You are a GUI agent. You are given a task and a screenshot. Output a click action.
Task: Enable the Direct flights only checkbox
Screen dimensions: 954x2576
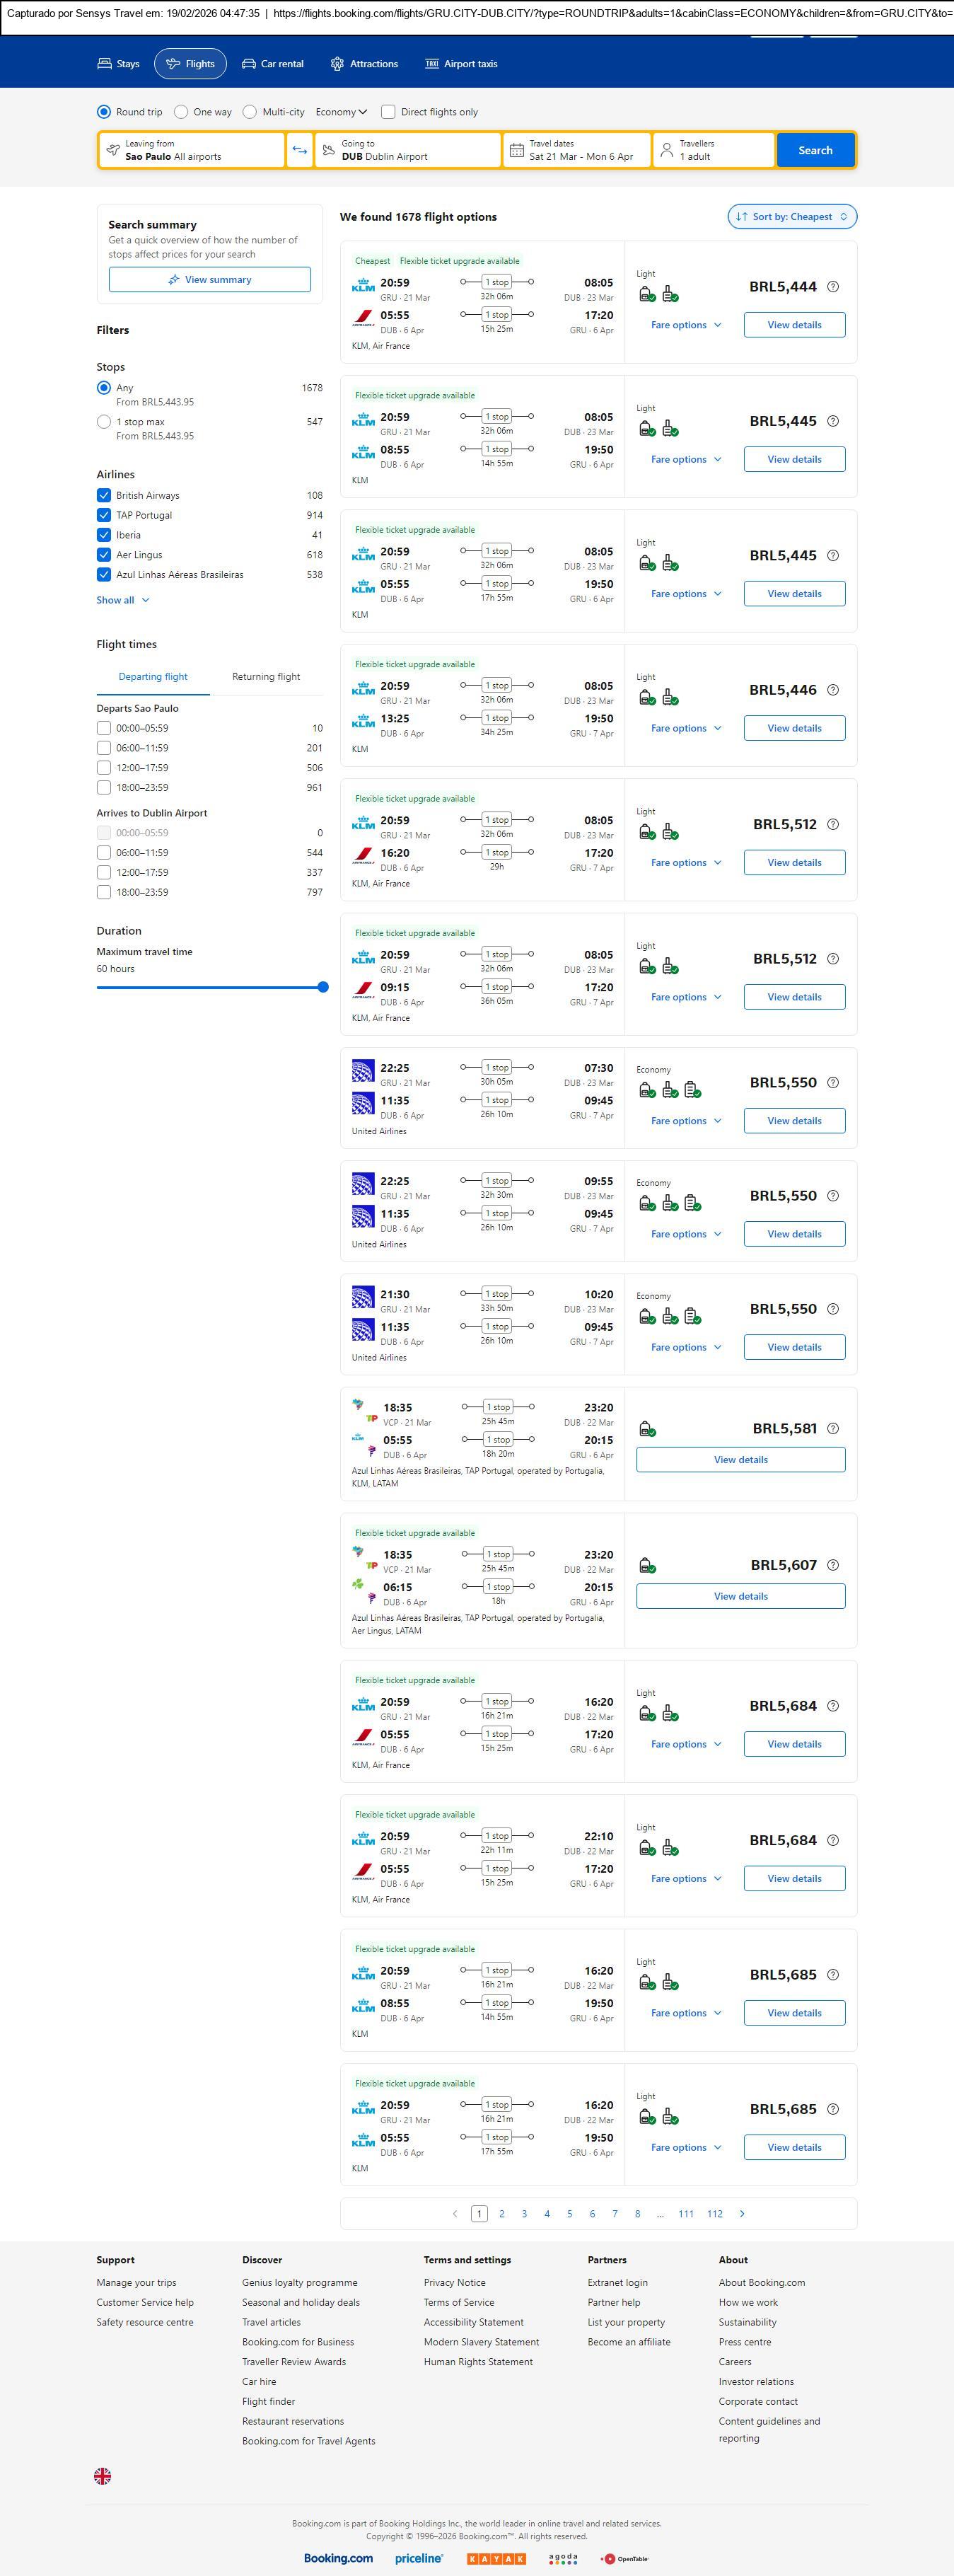pos(388,112)
